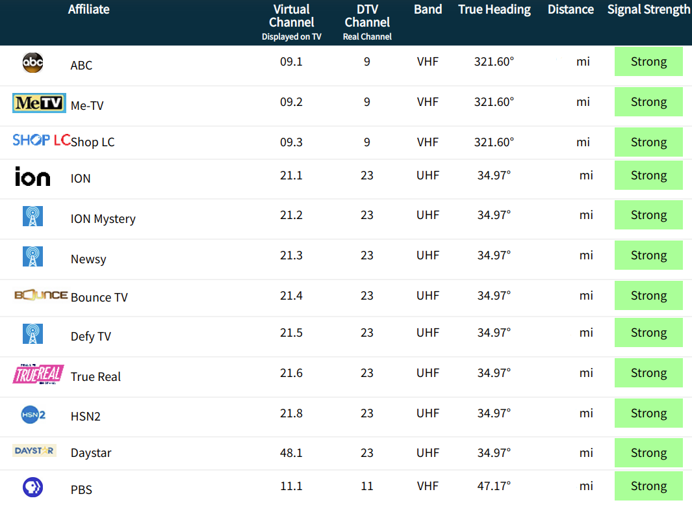Click the HSN2 blue circle logo
The width and height of the screenshot is (692, 507).
(x=33, y=414)
